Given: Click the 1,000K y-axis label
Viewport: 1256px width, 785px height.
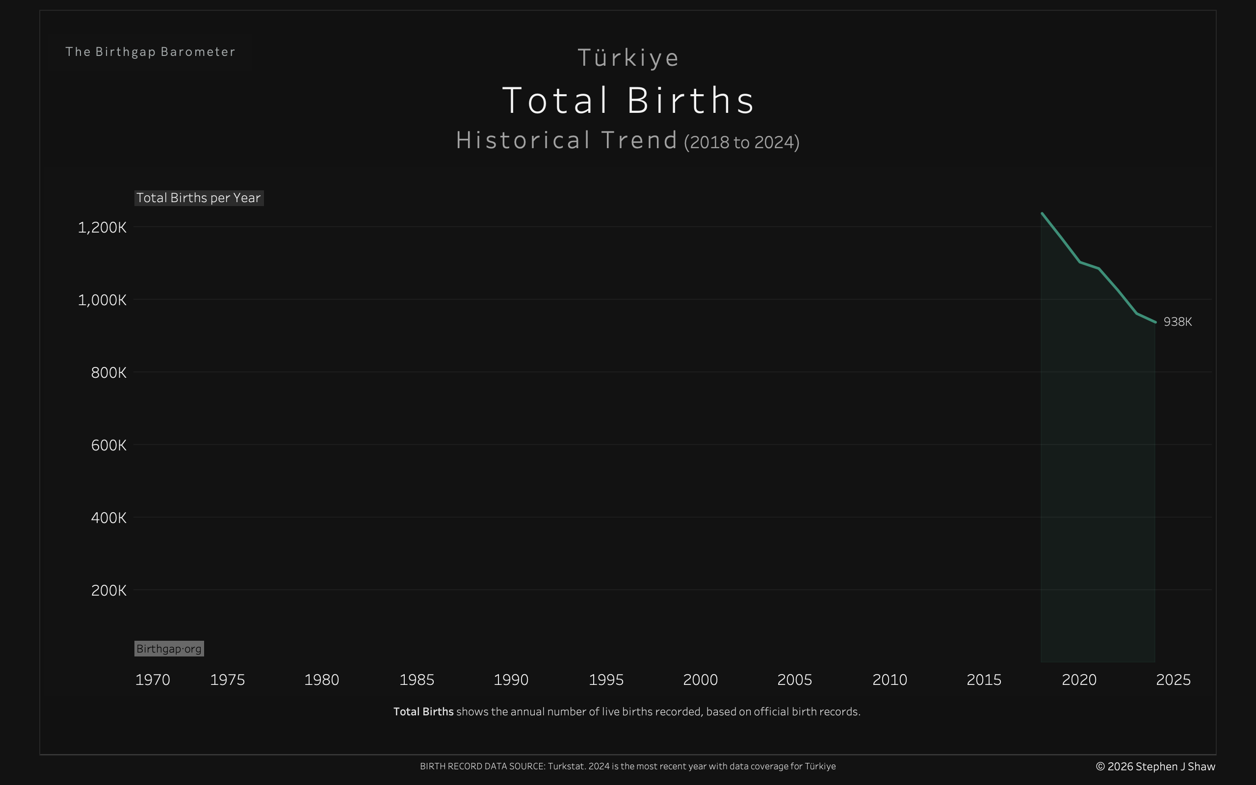Looking at the screenshot, I should point(102,300).
